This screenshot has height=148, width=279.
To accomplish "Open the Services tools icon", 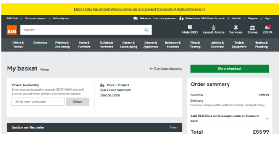I will pos(236,27).
